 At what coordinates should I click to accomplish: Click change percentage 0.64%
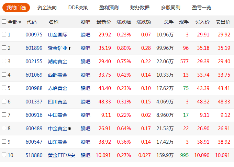tap(124, 129)
